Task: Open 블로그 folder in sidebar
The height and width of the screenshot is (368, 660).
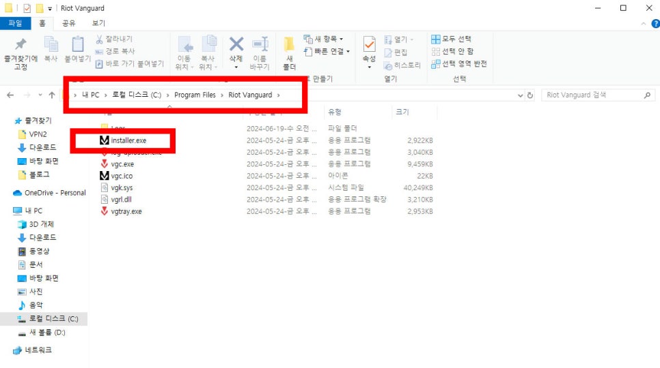Action: tap(34, 174)
